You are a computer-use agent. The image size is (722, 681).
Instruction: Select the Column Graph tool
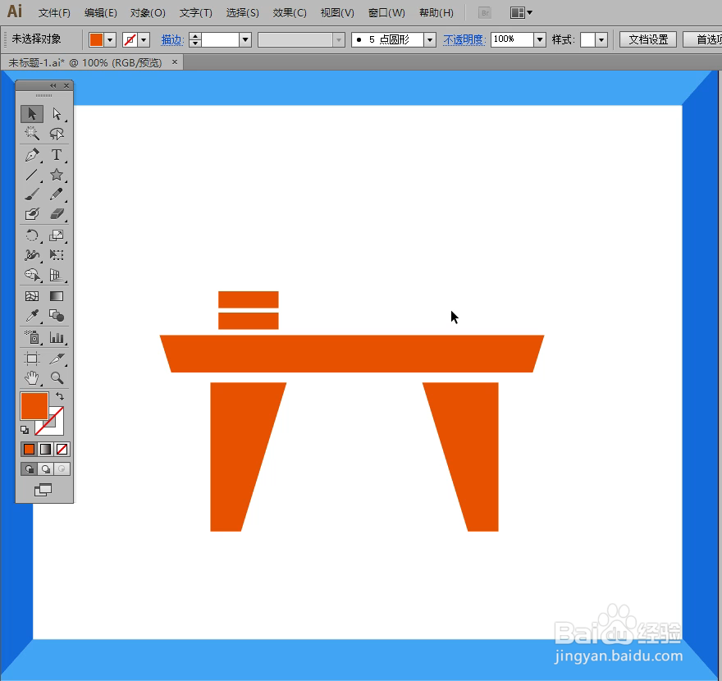point(57,337)
